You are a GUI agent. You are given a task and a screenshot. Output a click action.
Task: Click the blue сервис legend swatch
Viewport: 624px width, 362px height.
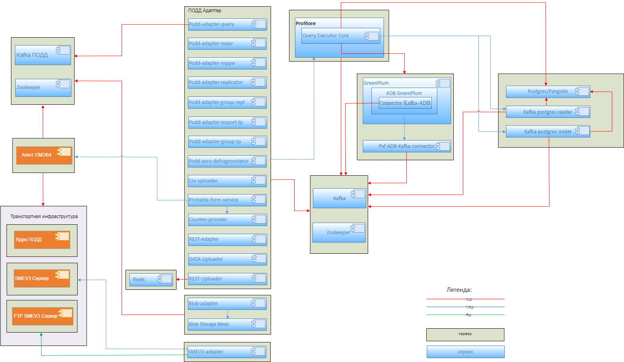click(465, 352)
